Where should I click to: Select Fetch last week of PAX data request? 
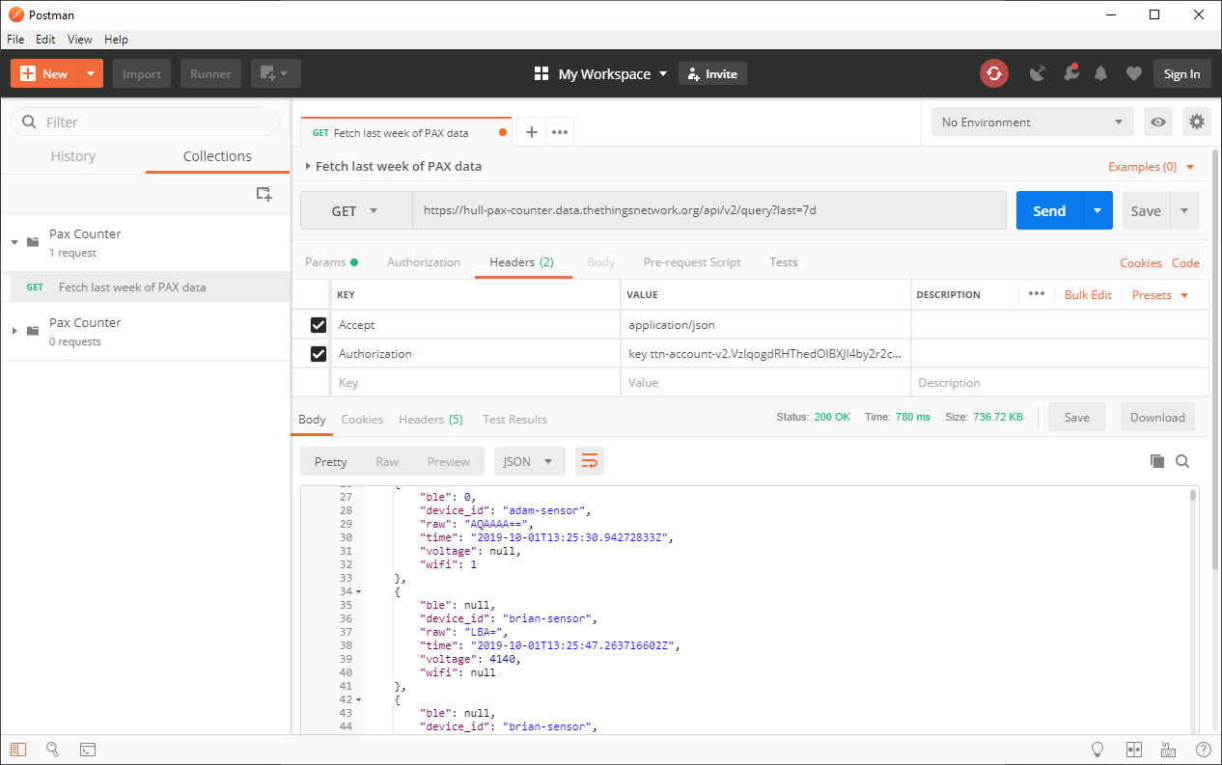coord(145,287)
